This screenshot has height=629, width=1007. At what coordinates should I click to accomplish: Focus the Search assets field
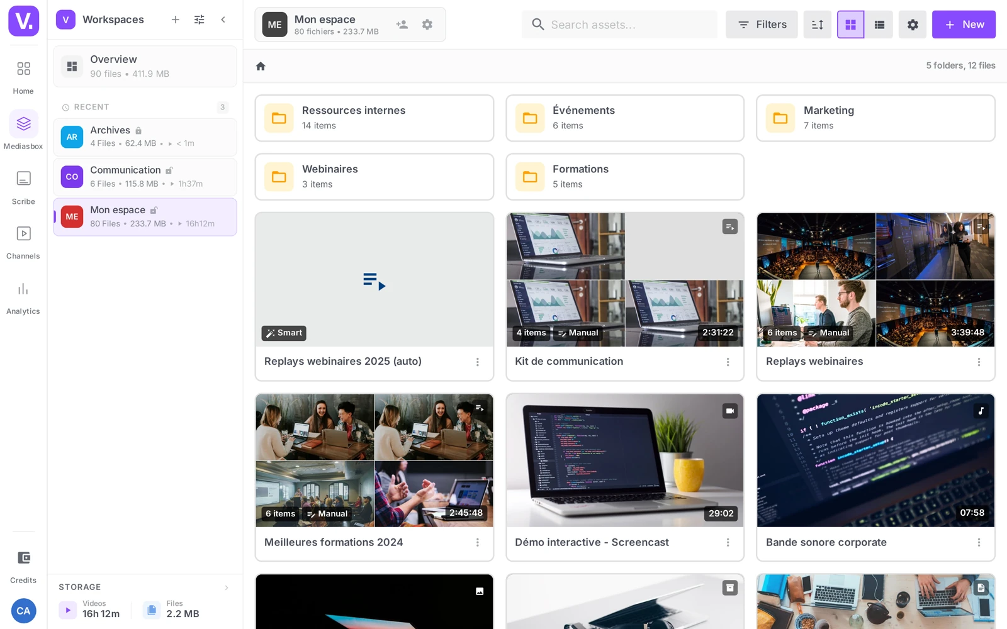pos(619,25)
